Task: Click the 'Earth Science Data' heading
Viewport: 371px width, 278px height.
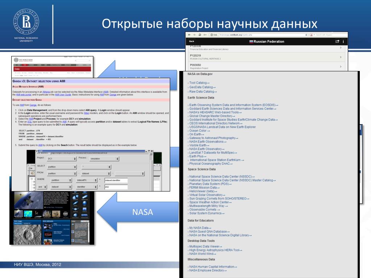Action: 201,98
